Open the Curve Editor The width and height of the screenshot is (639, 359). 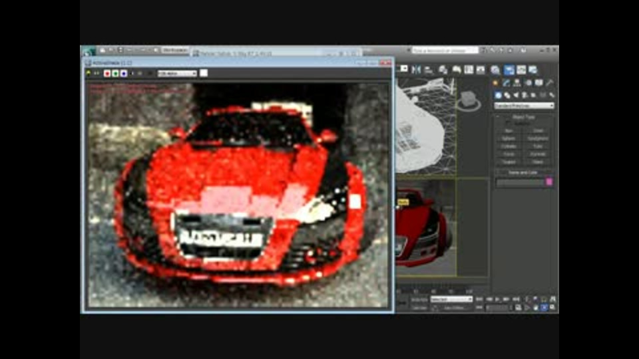469,70
